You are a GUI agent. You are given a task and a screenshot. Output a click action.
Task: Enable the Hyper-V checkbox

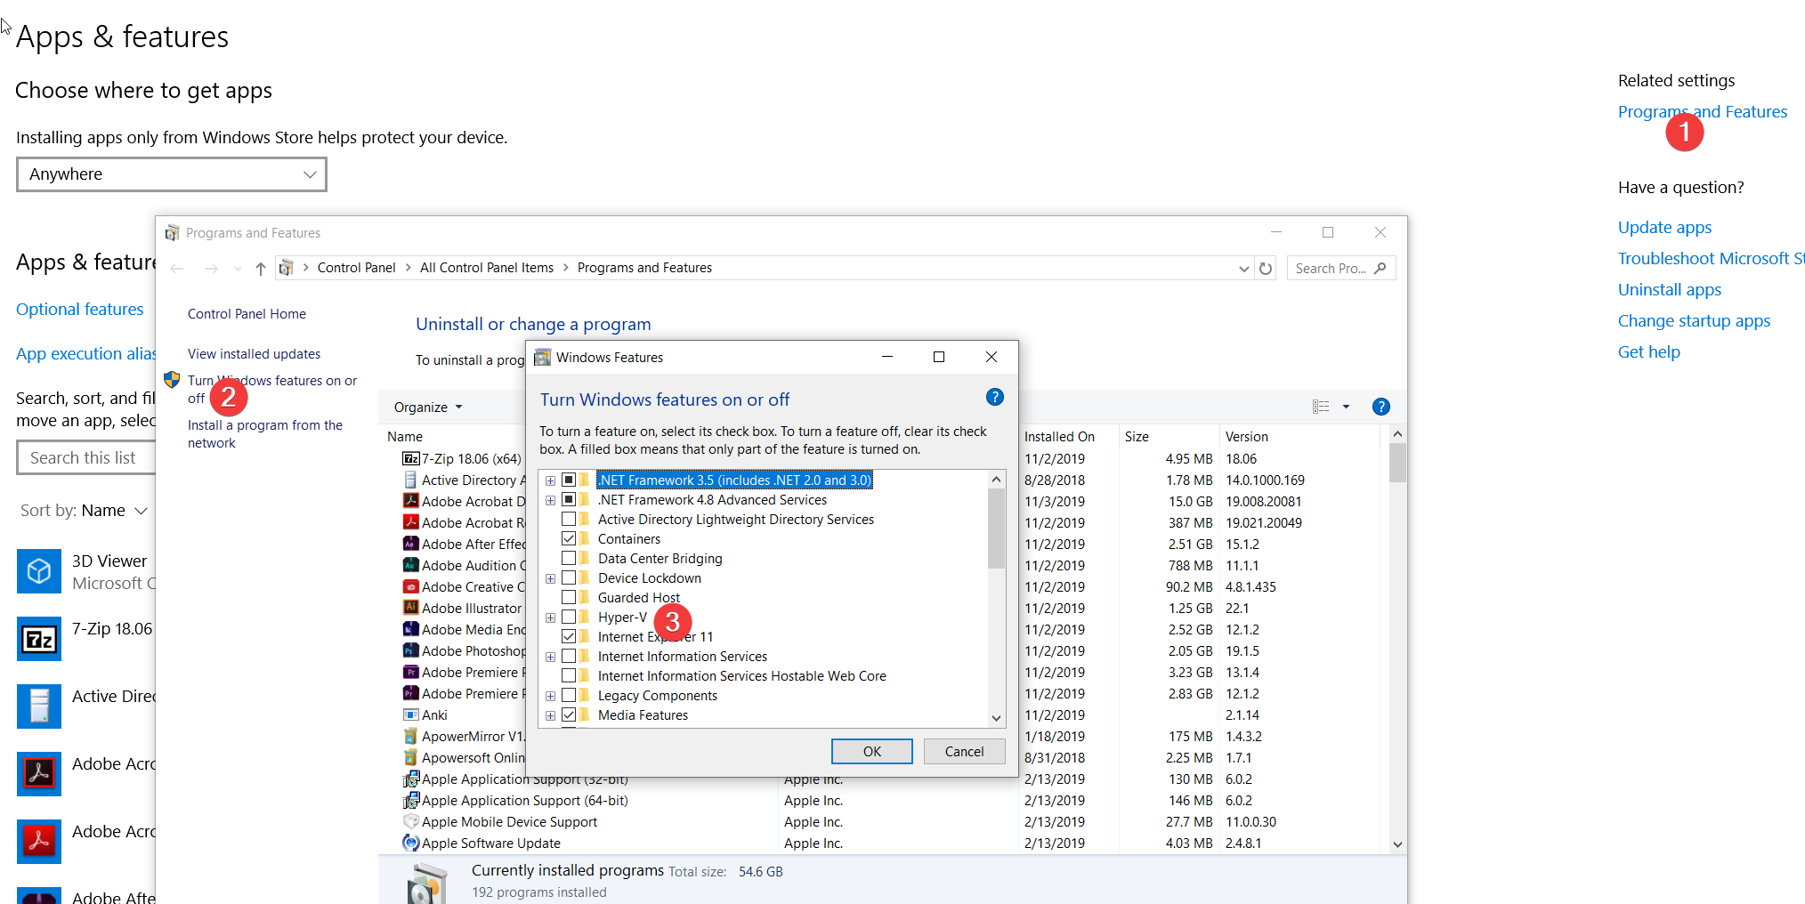point(569,617)
